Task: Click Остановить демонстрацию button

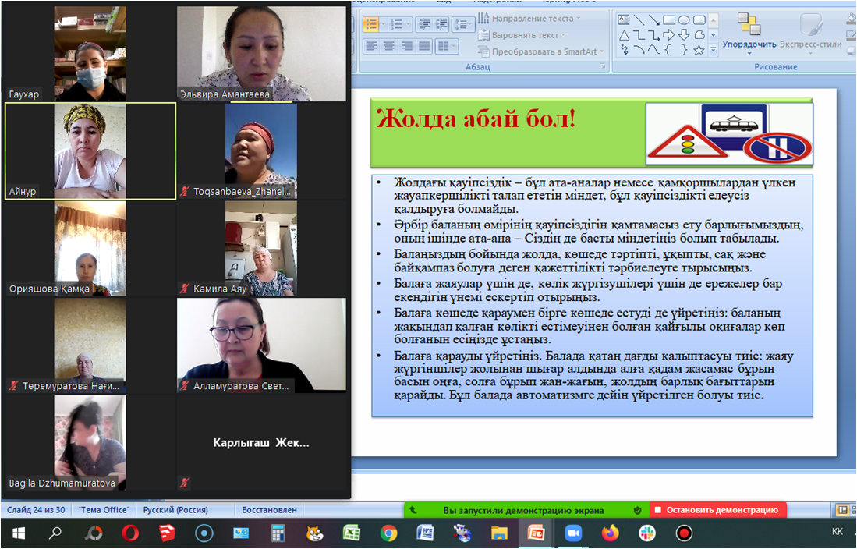Action: click(x=717, y=510)
